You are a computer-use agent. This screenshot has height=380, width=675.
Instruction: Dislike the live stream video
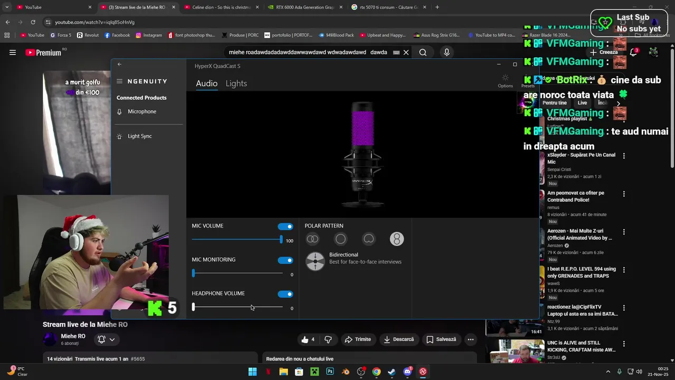328,339
